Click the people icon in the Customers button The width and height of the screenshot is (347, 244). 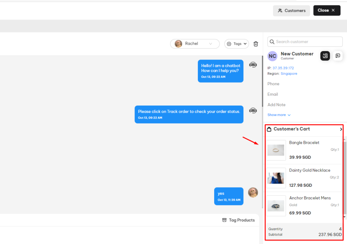(280, 10)
